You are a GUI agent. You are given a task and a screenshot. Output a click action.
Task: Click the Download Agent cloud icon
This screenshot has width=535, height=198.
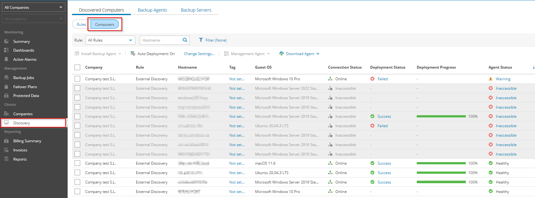click(281, 54)
